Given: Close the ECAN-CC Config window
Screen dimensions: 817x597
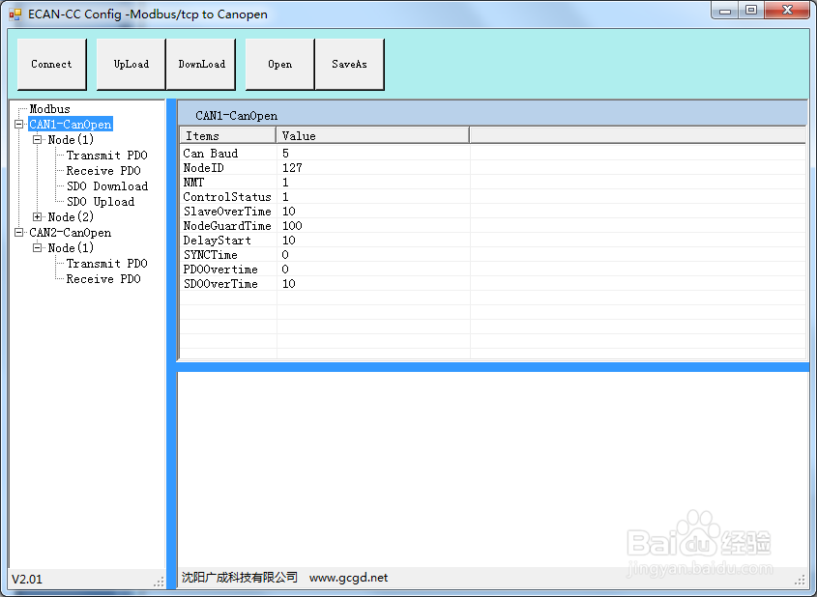Looking at the screenshot, I should tap(787, 11).
